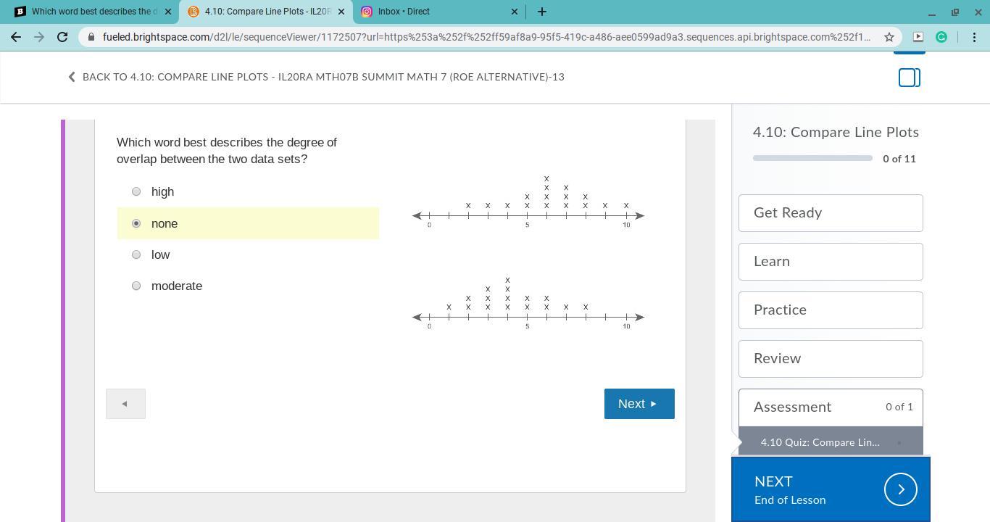Click the top line plot image
Viewport: 990px width, 522px height.
pyautogui.click(x=528, y=202)
